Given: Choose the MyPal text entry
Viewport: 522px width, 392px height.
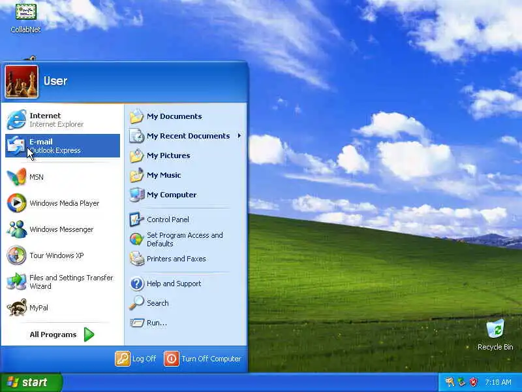Looking at the screenshot, I should [38, 308].
